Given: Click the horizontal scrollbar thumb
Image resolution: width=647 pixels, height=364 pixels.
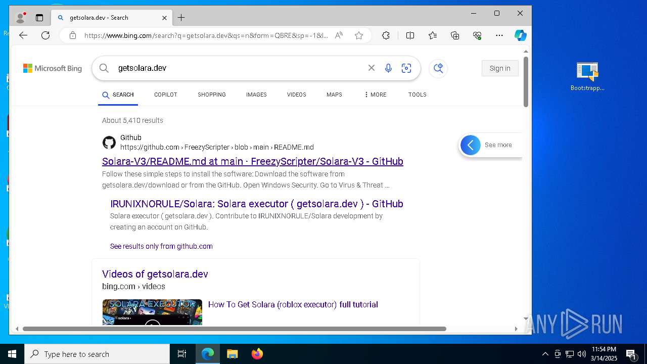Looking at the screenshot, I should pyautogui.click(x=235, y=329).
